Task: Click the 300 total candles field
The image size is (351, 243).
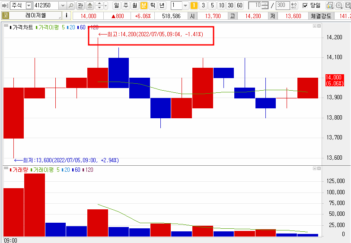Action: pyautogui.click(x=283, y=5)
